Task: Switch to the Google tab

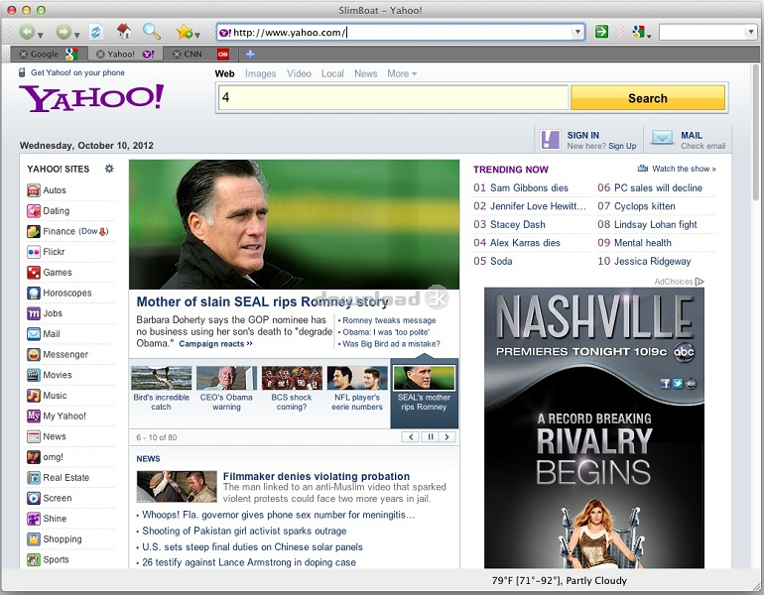Action: point(45,55)
